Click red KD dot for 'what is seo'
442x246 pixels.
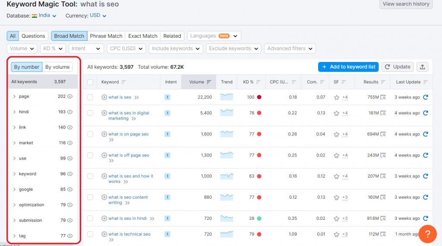point(259,97)
